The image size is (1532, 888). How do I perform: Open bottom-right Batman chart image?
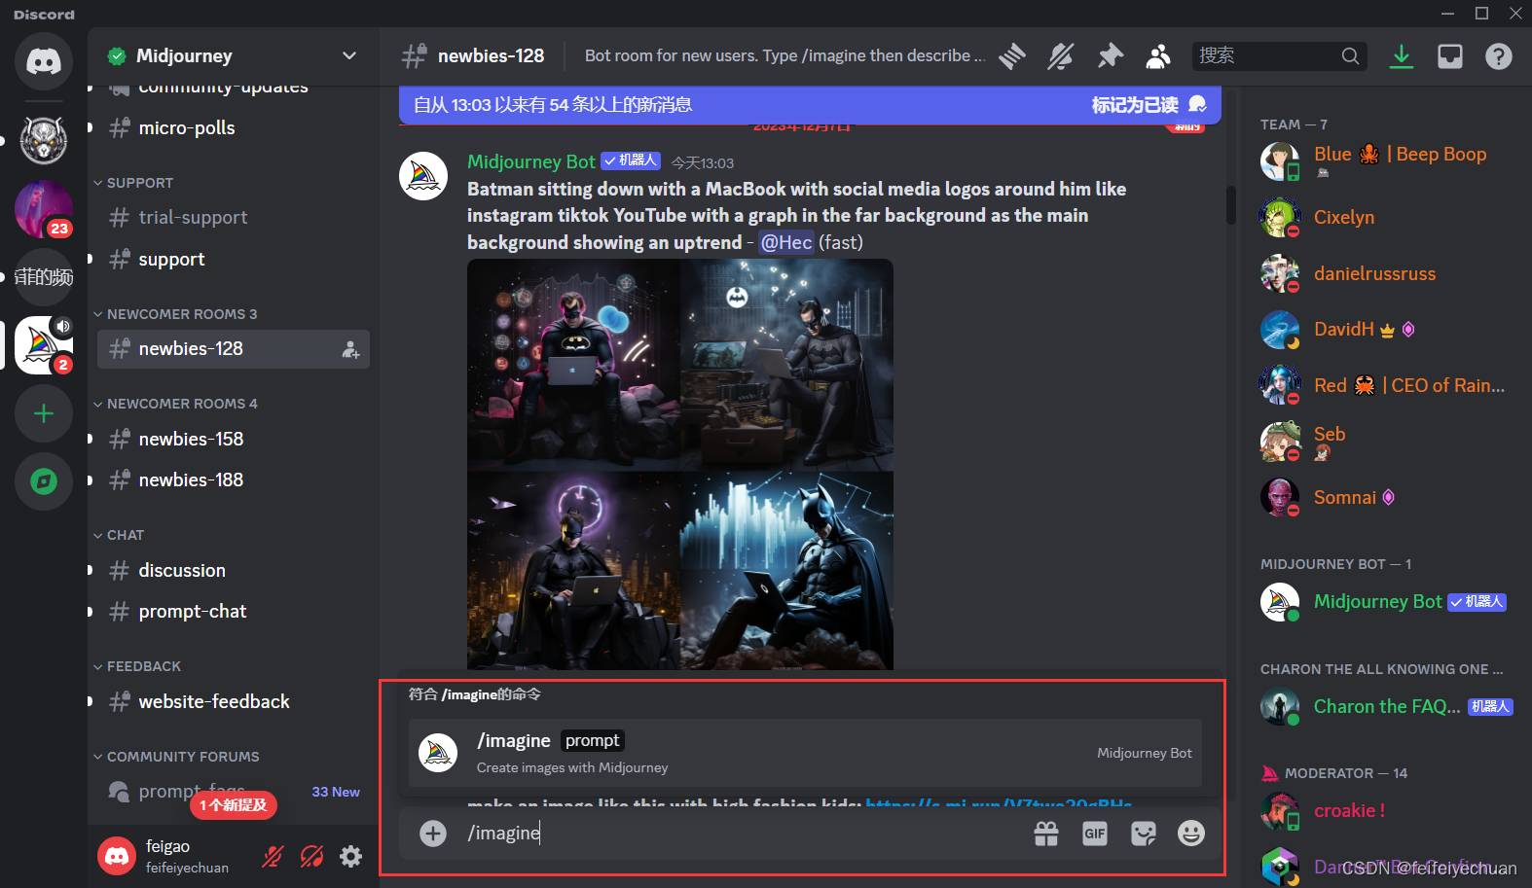pos(787,571)
